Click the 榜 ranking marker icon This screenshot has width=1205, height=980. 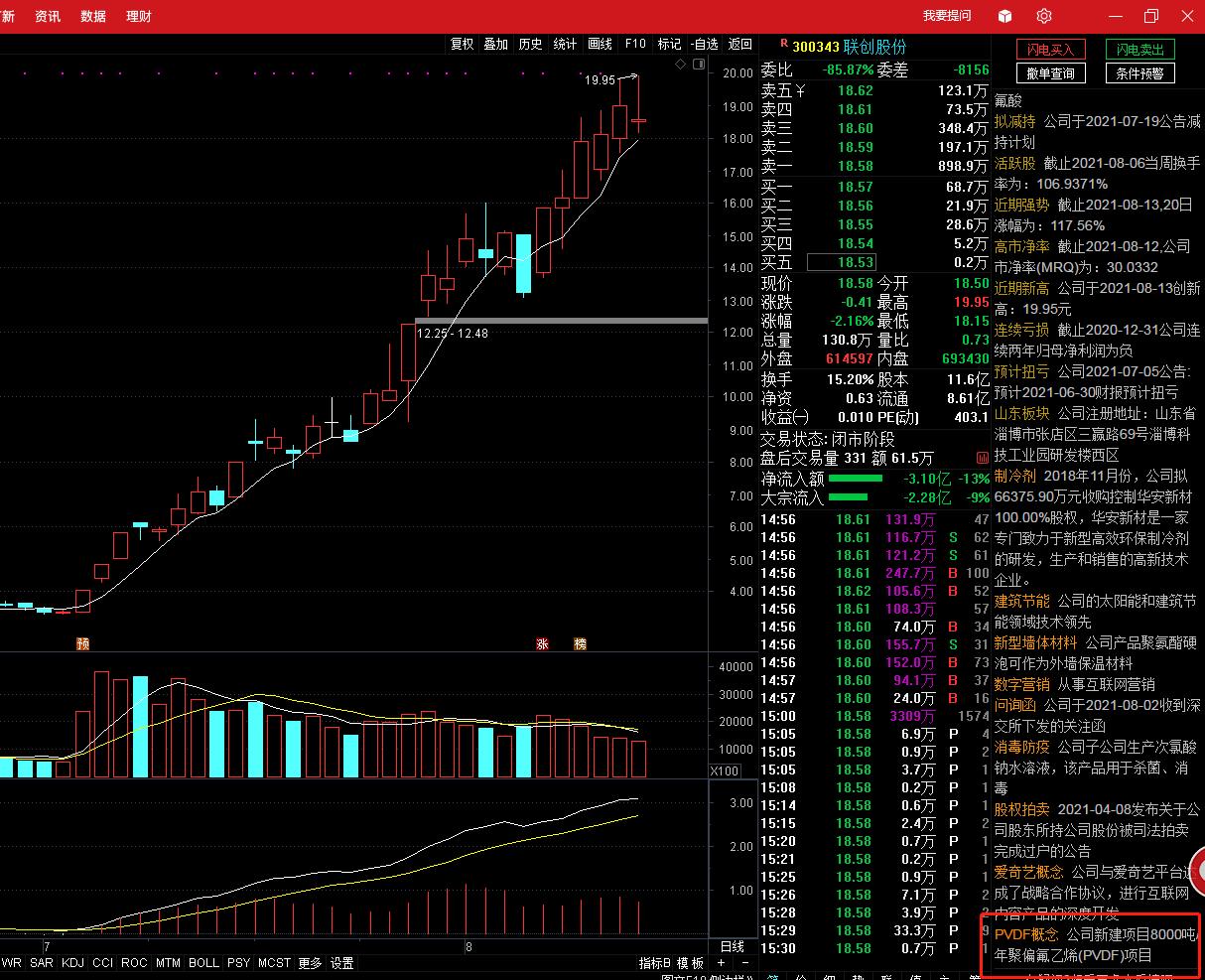580,643
